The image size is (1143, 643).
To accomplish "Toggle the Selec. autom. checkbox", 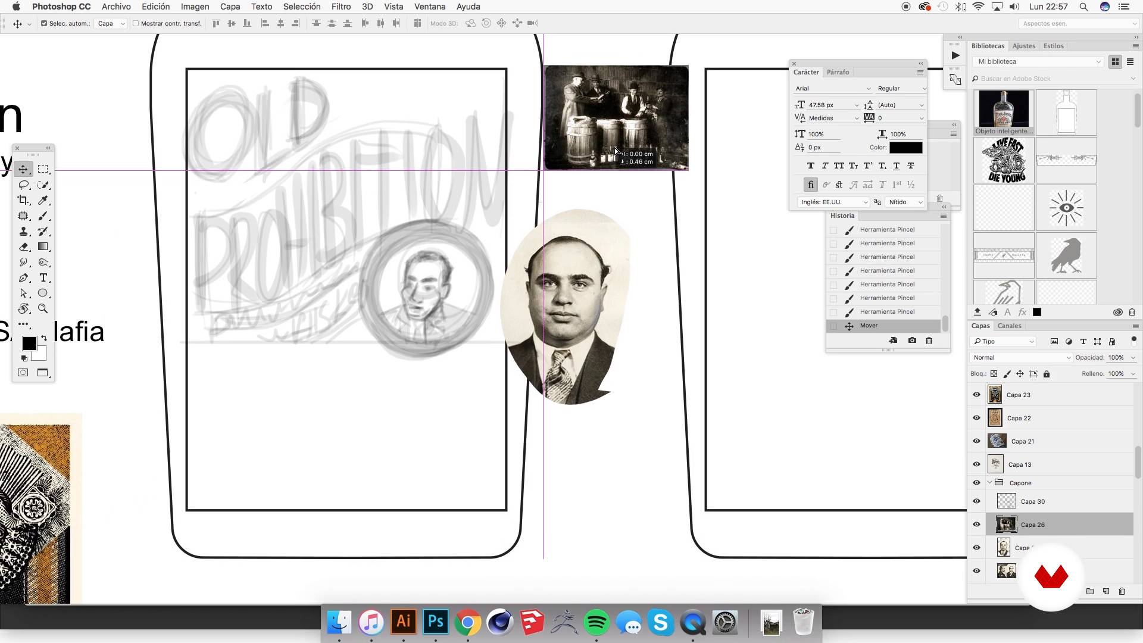I will pos(44,23).
